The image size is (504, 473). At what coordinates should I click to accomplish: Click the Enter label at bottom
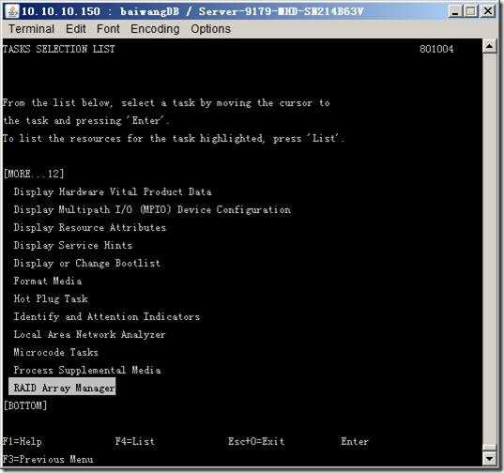point(355,441)
